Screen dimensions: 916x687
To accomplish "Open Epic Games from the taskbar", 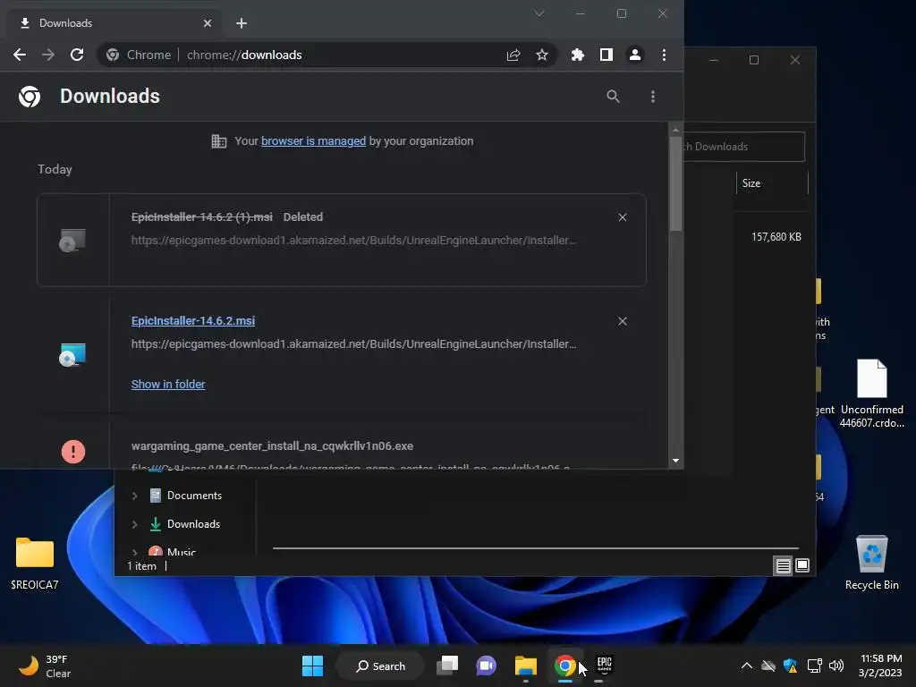I will [x=604, y=666].
